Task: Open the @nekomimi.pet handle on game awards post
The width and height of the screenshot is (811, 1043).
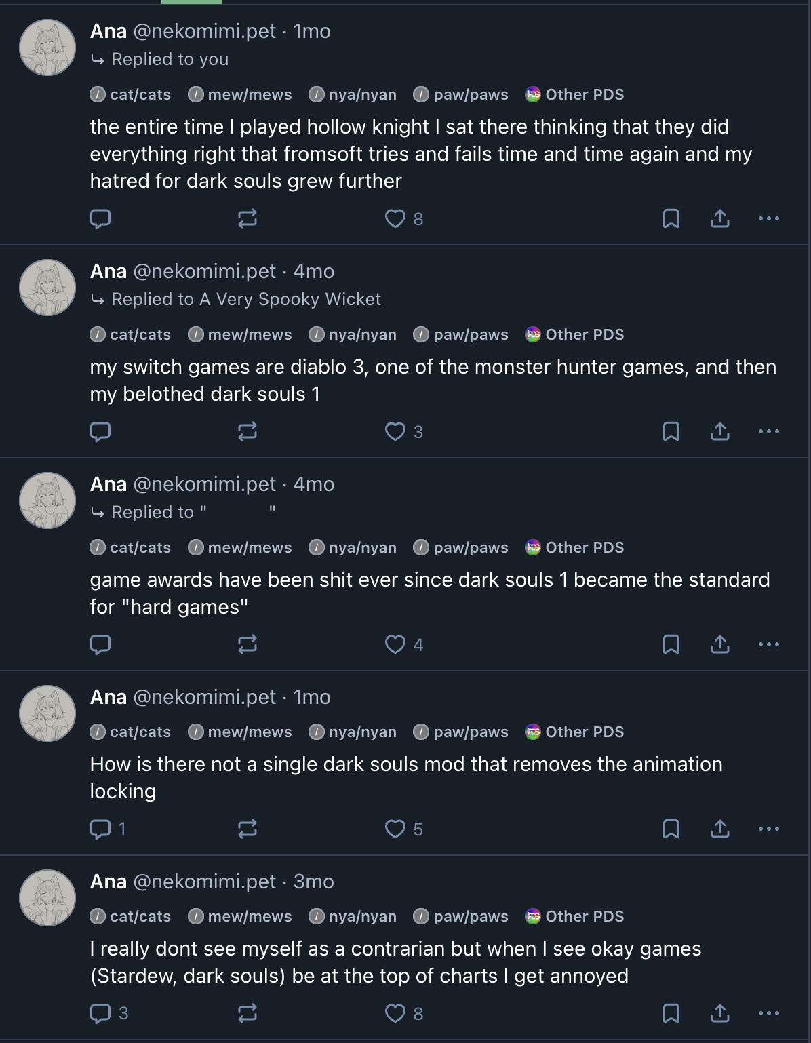Action: click(x=205, y=484)
